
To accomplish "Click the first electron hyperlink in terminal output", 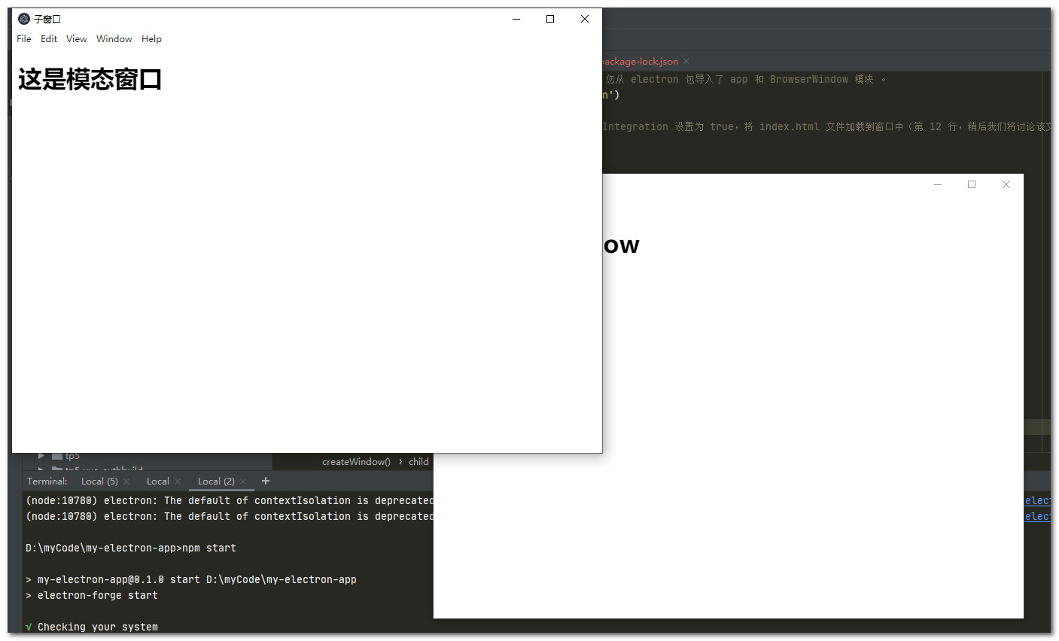I will point(1039,500).
